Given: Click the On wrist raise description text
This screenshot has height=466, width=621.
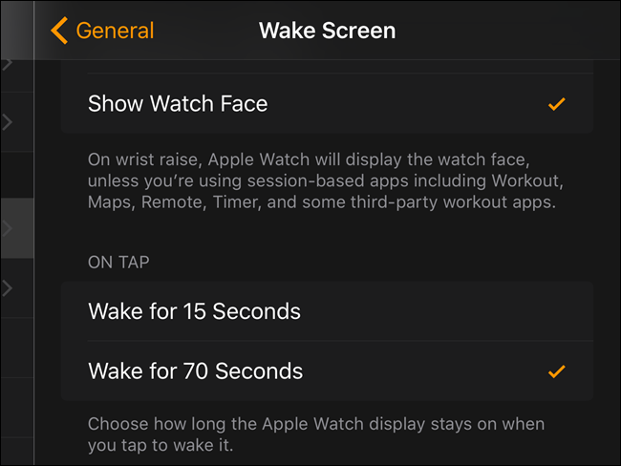Looking at the screenshot, I should tap(326, 180).
